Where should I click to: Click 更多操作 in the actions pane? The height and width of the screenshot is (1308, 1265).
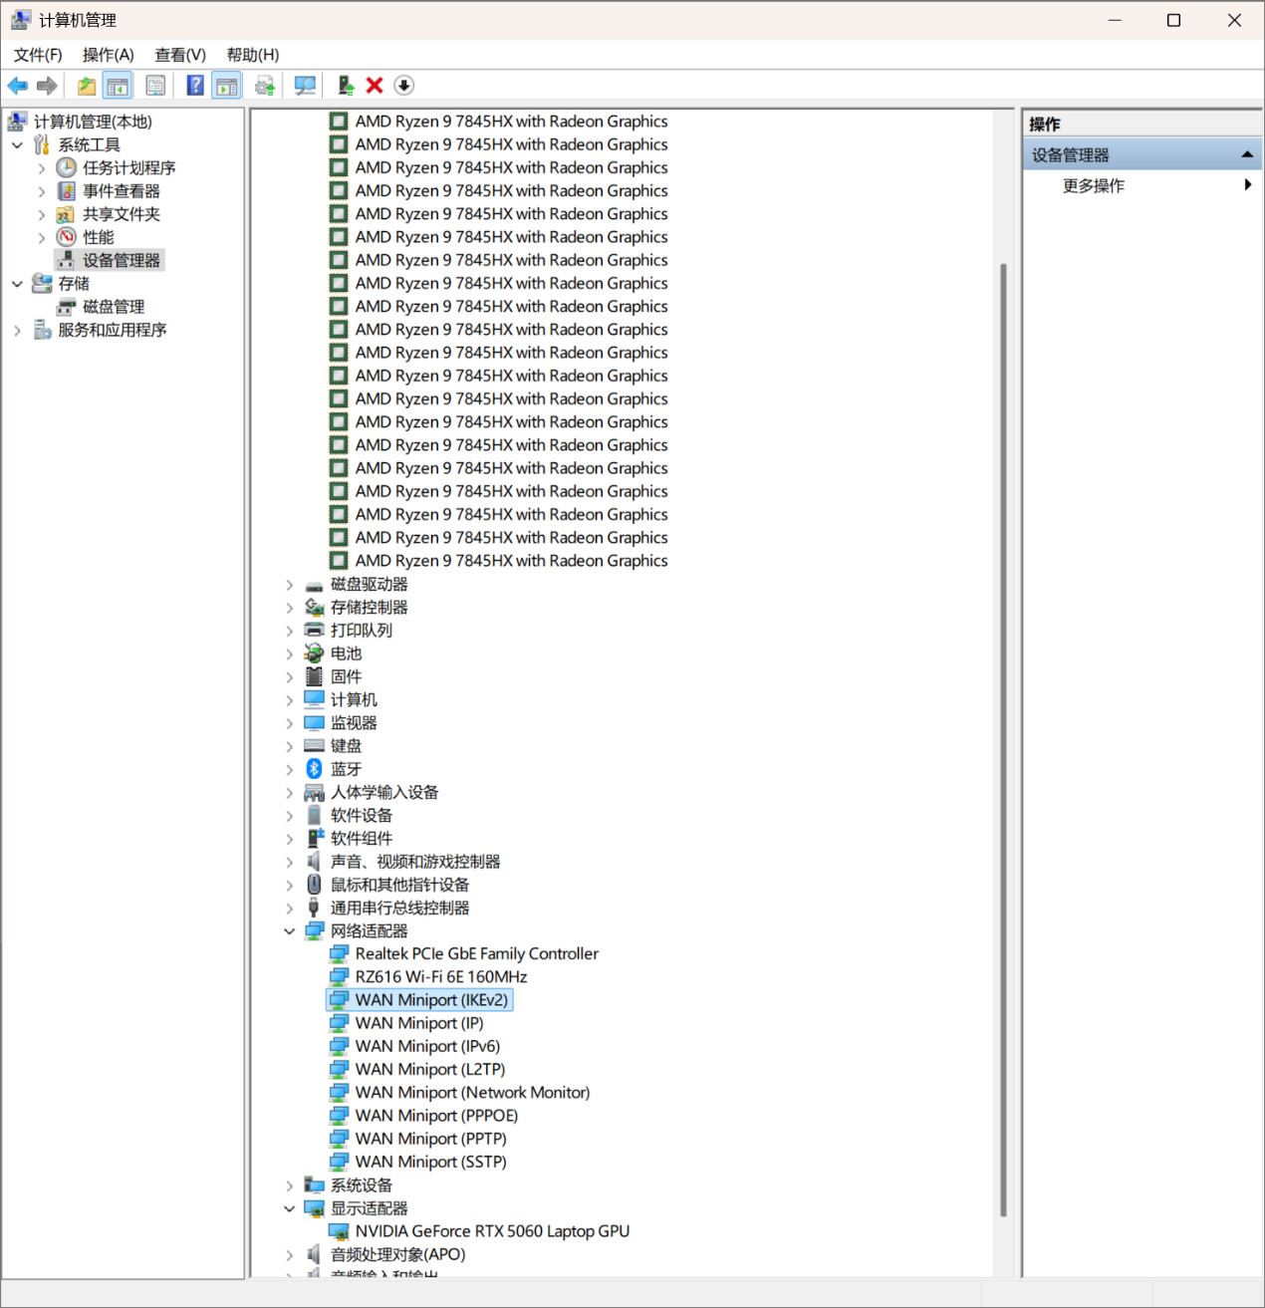click(x=1094, y=186)
